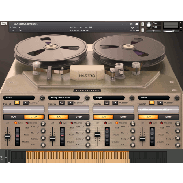Click the Track 04 waveform display
183x183 pixels.
pos(158,109)
